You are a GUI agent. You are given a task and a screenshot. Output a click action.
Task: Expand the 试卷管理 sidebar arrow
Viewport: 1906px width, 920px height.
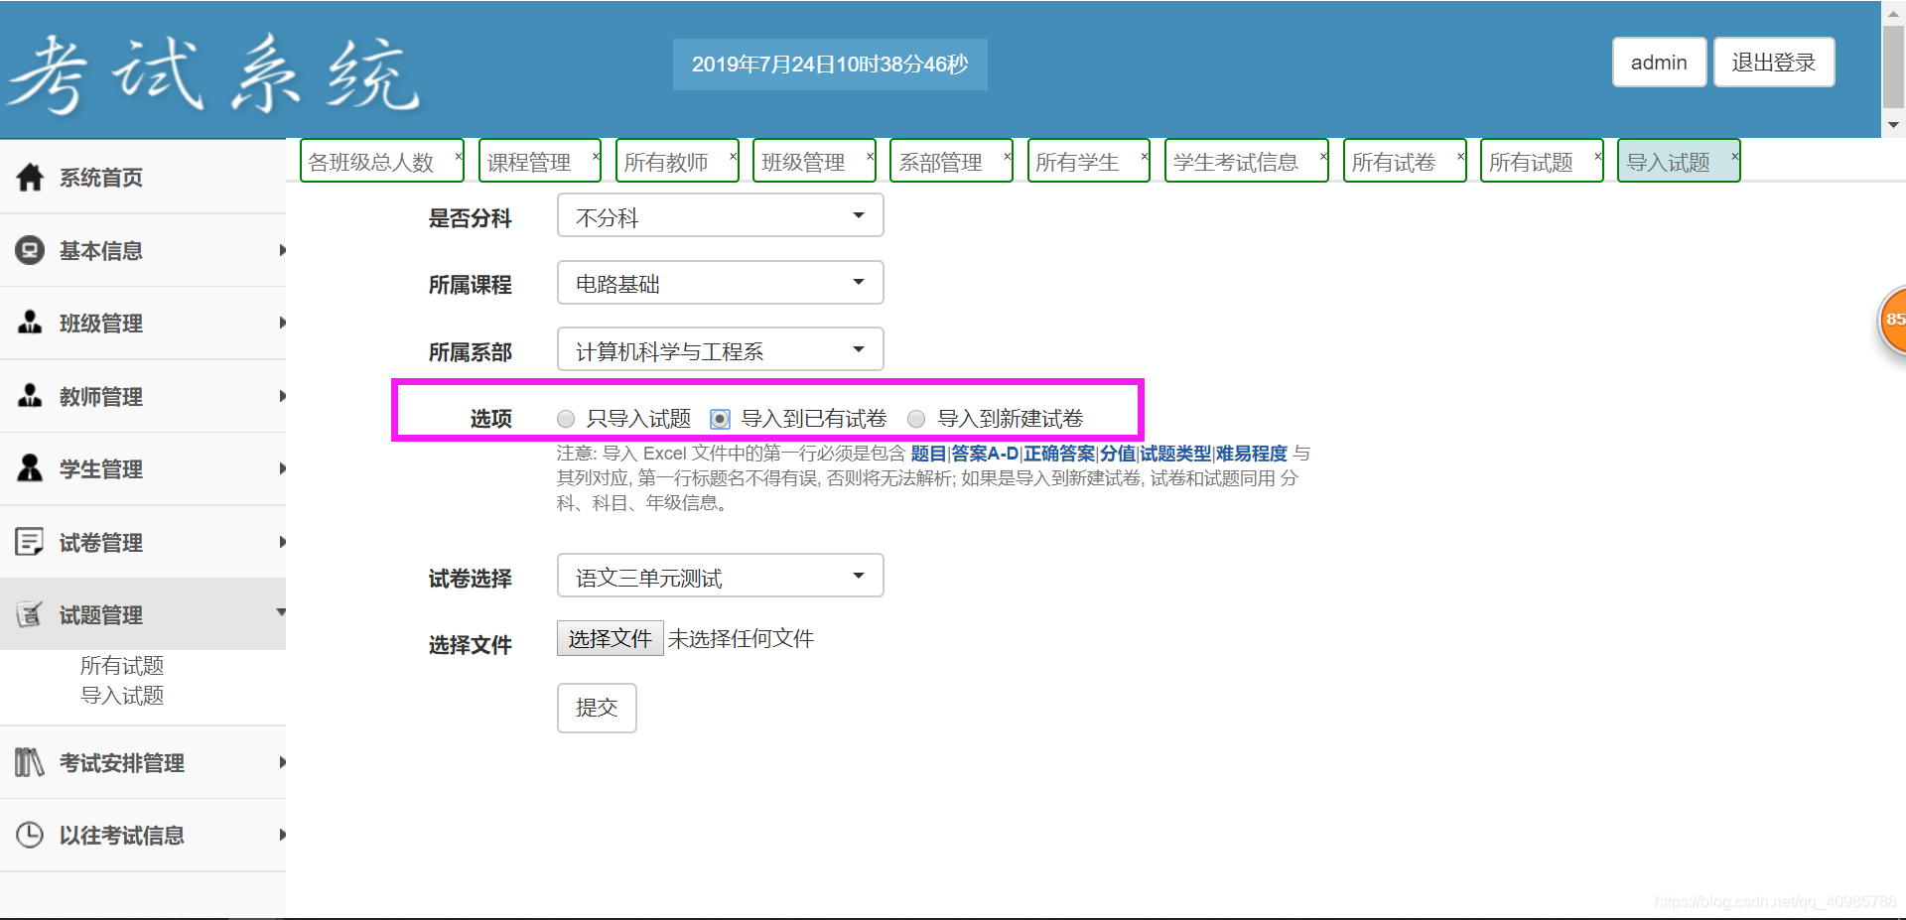tap(282, 542)
